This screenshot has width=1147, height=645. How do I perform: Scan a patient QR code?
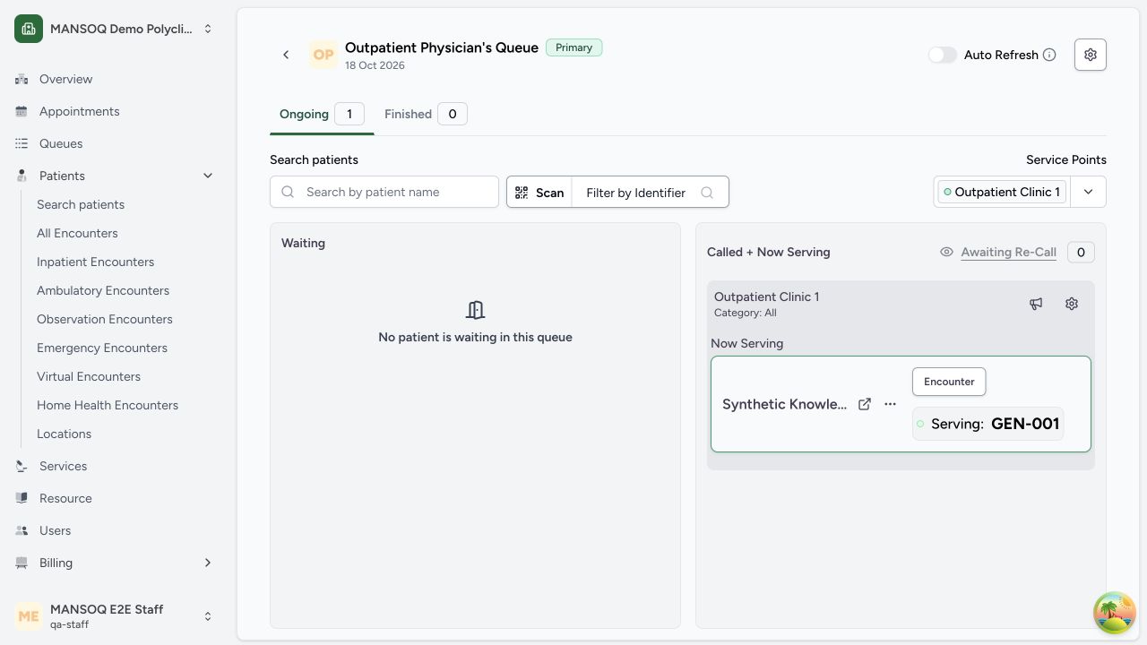(539, 193)
